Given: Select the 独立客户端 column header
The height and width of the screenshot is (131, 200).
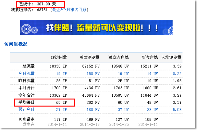Looking at the screenshot, I should [x=118, y=58].
